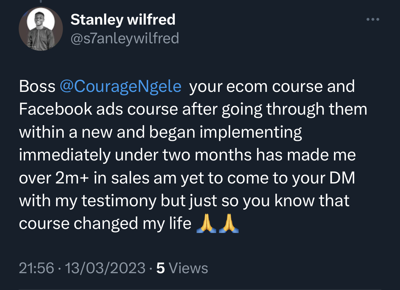Open the tweet's three-dot more options menu

[373, 20]
